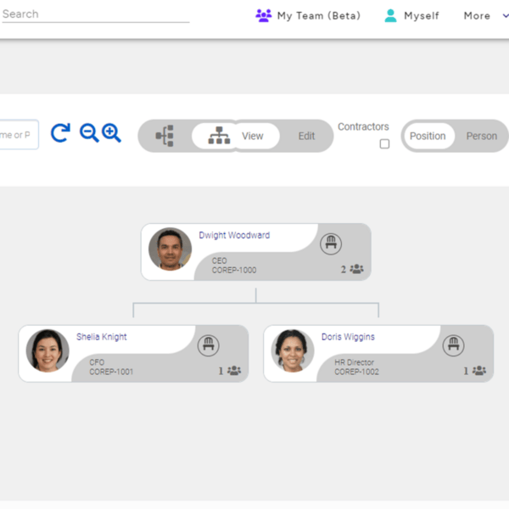Click the COREP-1000 position code
The height and width of the screenshot is (509, 509).
point(234,270)
